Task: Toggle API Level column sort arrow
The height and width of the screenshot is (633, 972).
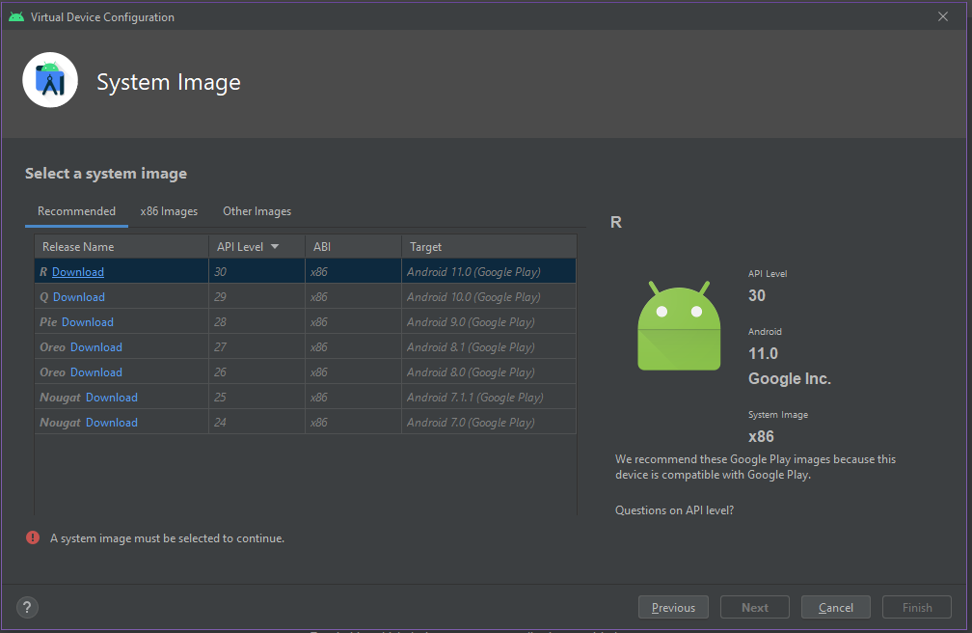Action: pos(275,247)
